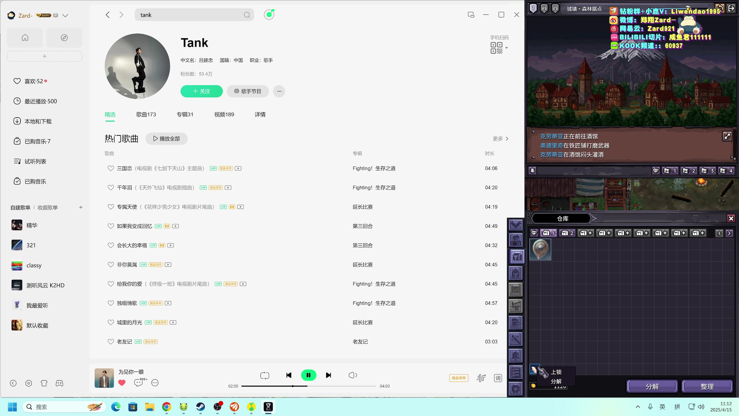Expand the QR code dropdown arrow
739x416 pixels.
[x=507, y=48]
